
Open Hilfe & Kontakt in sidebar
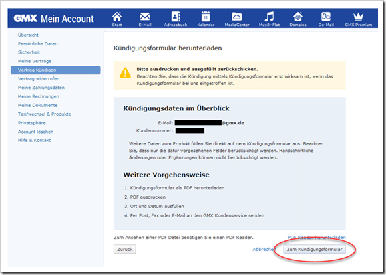(34, 141)
